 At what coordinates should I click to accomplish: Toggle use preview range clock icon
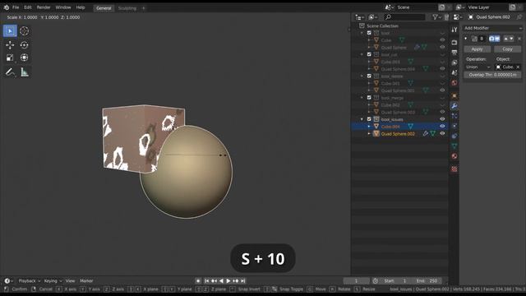pos(375,281)
